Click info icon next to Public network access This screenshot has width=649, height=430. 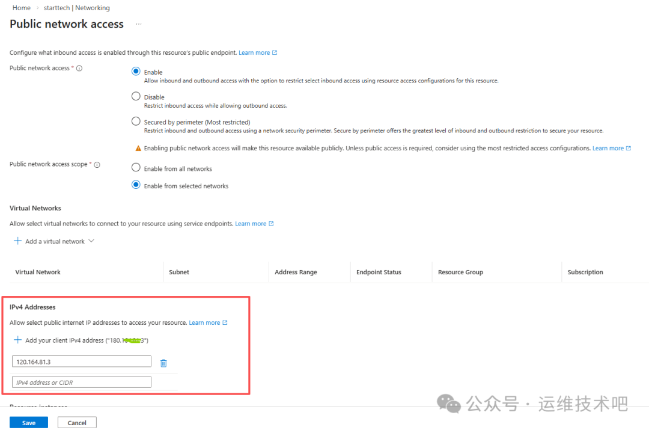point(79,68)
